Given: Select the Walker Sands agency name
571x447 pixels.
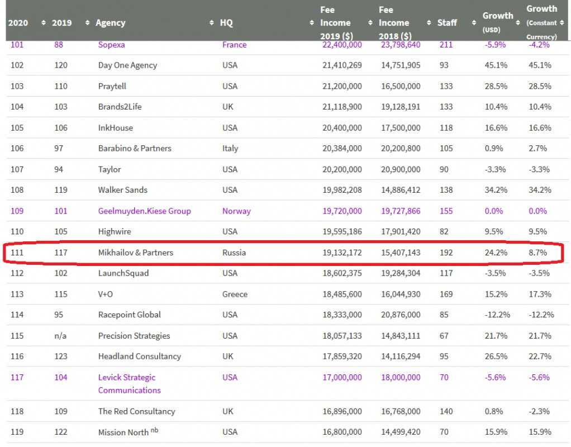Looking at the screenshot, I should tap(123, 190).
